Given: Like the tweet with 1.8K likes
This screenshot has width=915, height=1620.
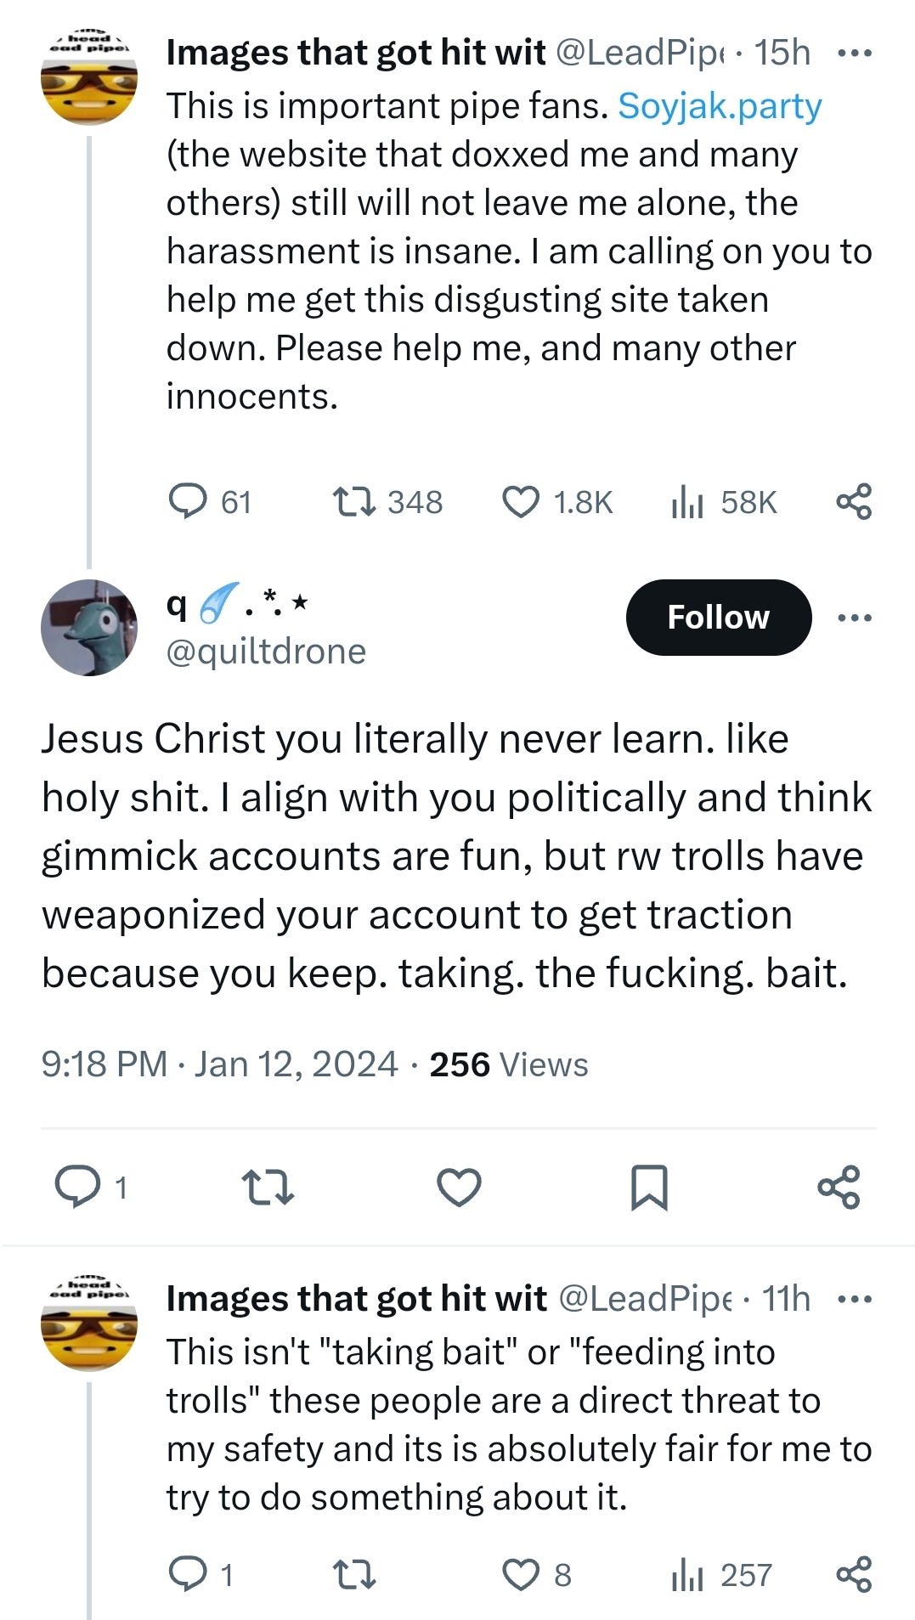Looking at the screenshot, I should 521,501.
